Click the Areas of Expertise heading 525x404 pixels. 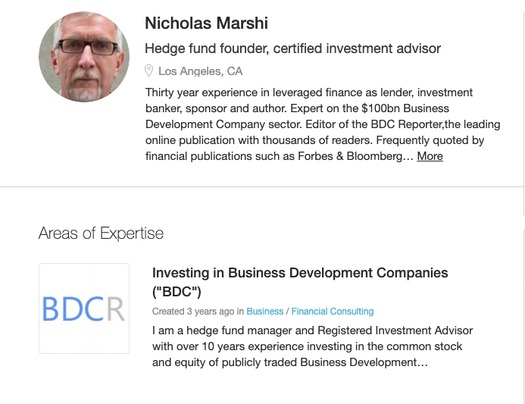click(101, 233)
